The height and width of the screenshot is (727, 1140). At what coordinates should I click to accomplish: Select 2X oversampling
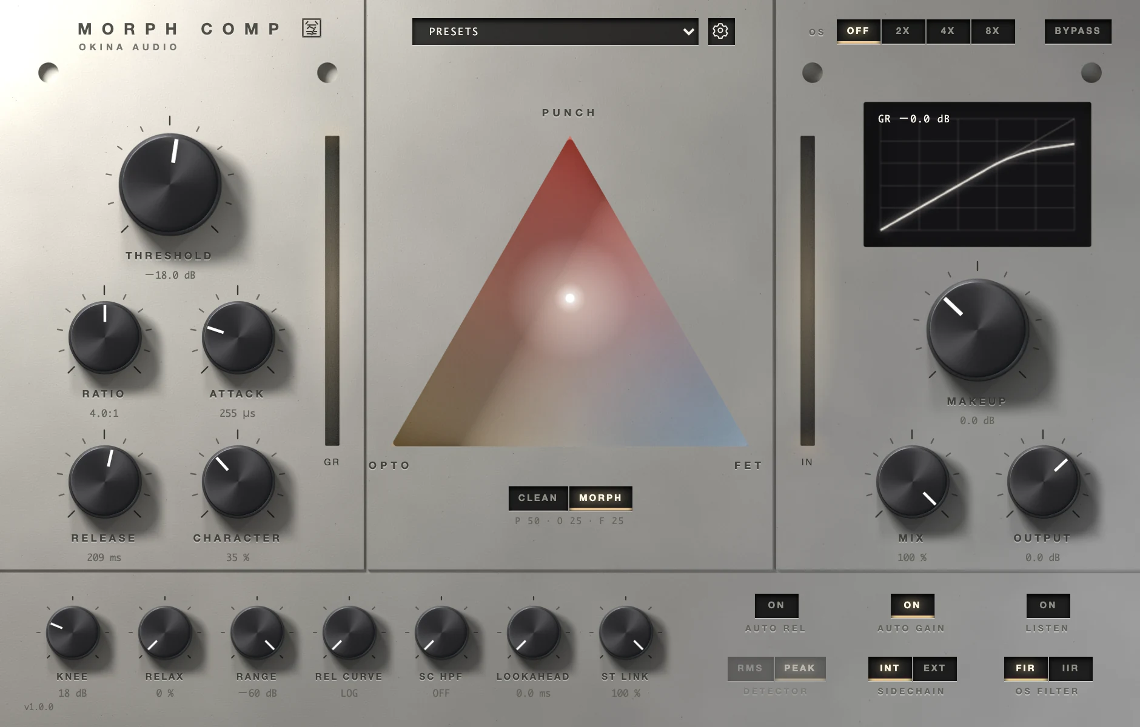(903, 31)
